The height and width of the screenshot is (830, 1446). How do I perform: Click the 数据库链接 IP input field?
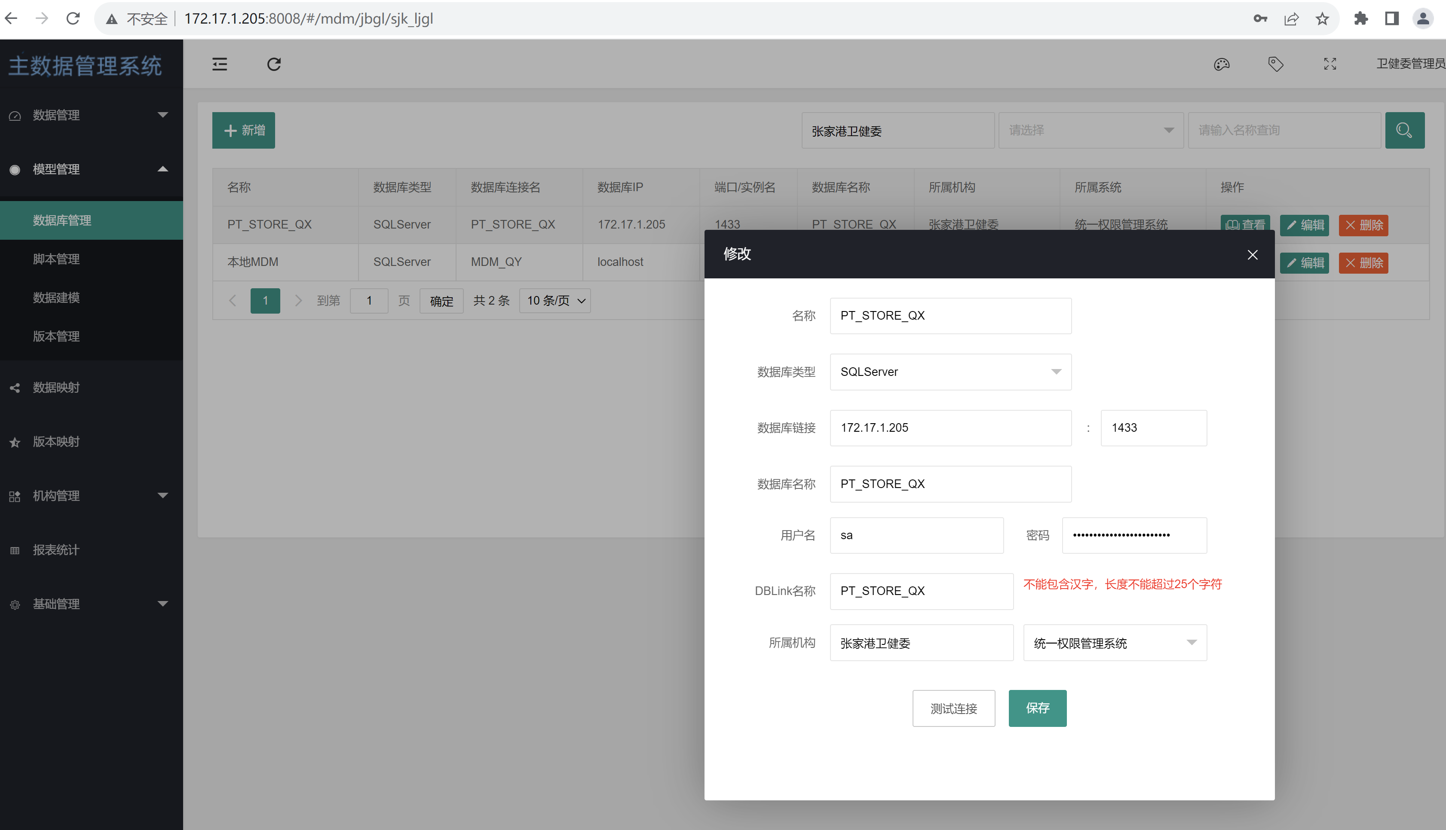click(950, 428)
